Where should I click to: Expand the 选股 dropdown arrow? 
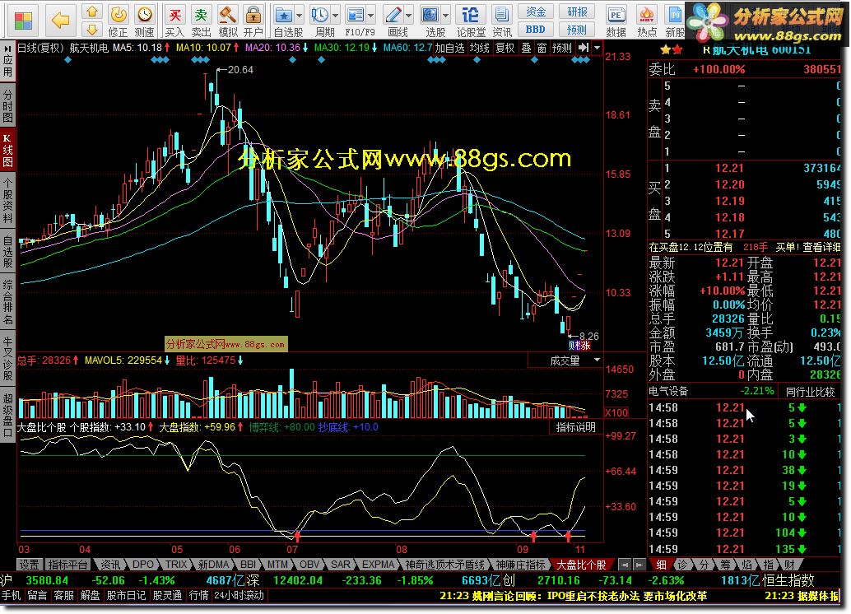click(446, 15)
